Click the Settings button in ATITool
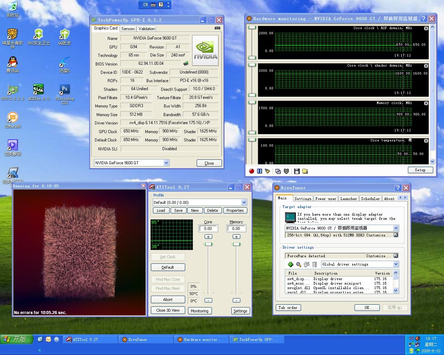 click(240, 311)
